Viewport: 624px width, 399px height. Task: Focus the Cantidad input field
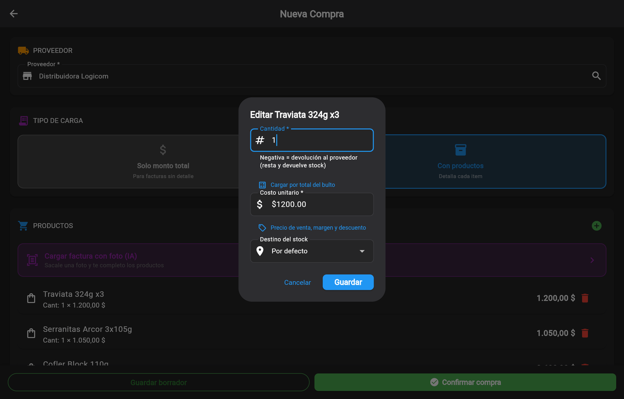point(312,140)
